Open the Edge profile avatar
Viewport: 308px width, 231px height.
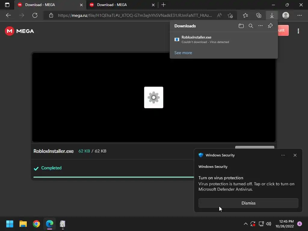(x=286, y=15)
